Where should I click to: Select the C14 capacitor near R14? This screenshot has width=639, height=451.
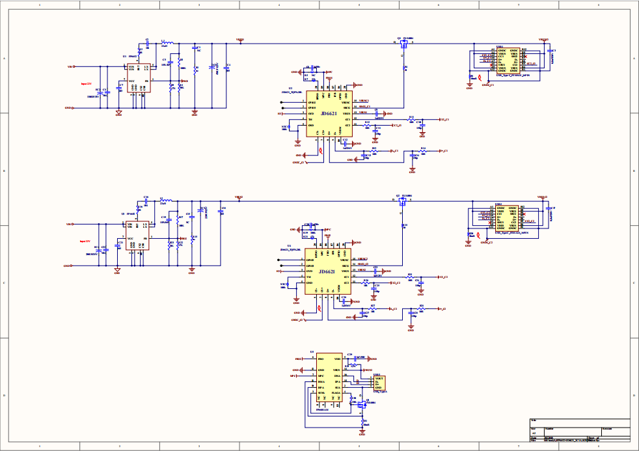click(413, 156)
